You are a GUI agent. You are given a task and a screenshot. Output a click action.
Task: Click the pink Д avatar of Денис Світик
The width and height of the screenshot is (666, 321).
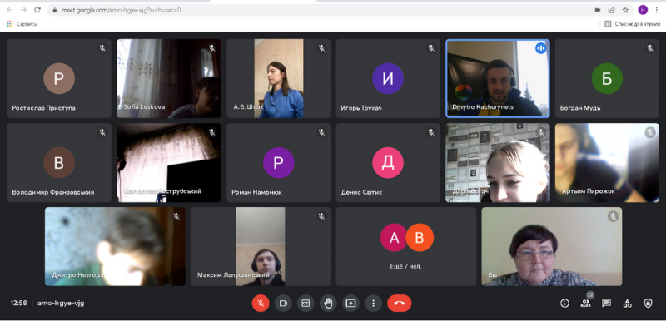[388, 162]
